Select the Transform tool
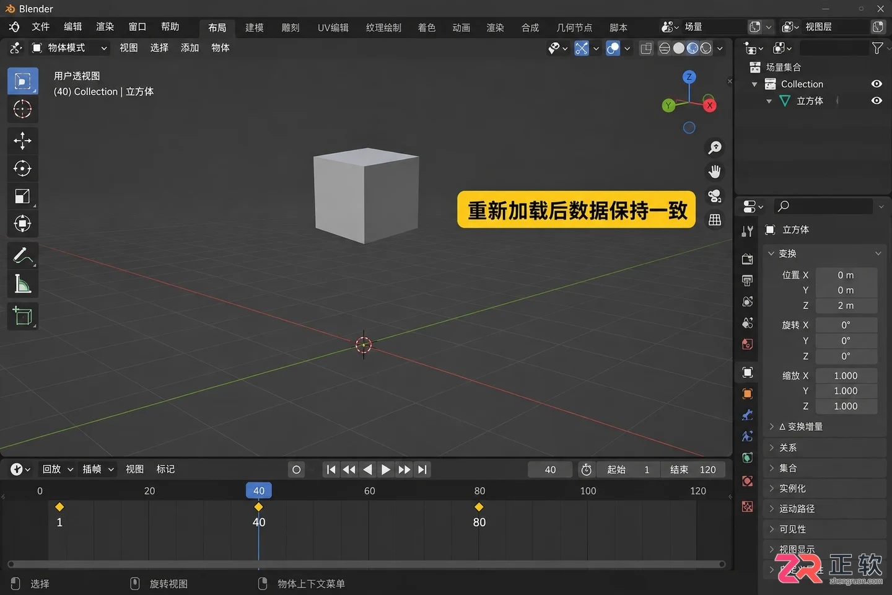 pyautogui.click(x=23, y=224)
